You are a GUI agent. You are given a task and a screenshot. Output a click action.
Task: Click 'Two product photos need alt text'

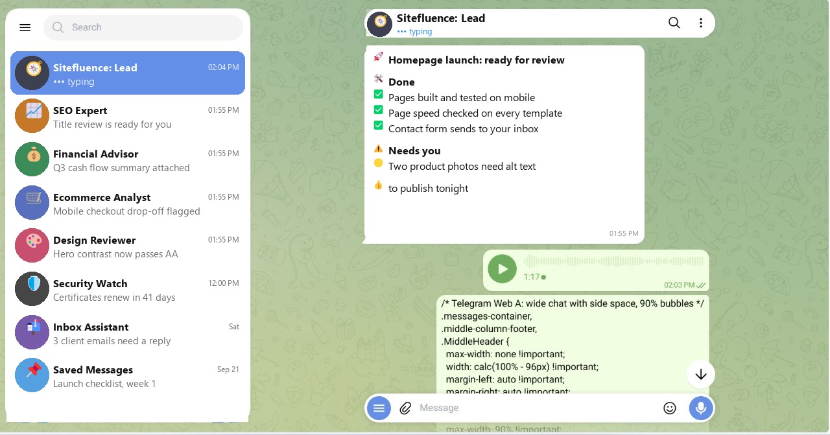click(462, 167)
